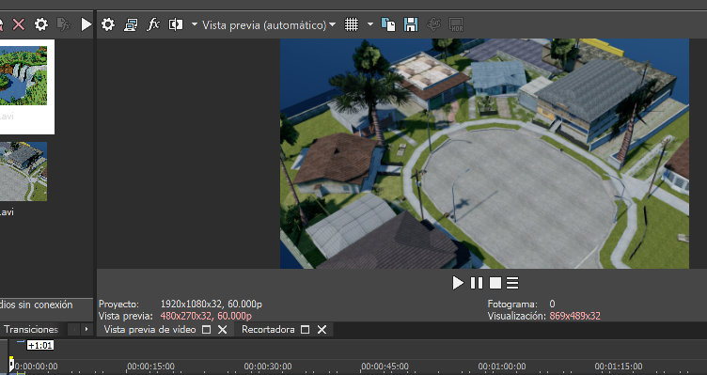
Task: Click the Fotograma value 0
Action: click(552, 304)
